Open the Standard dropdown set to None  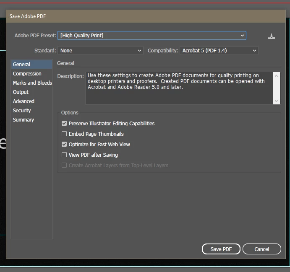point(100,51)
